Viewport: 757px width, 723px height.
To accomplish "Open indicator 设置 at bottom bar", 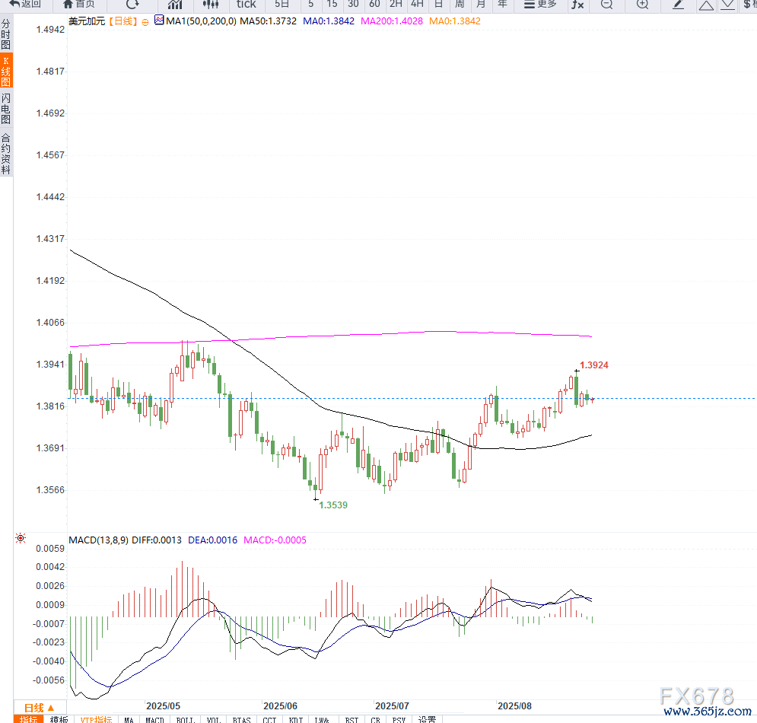I will point(427,719).
